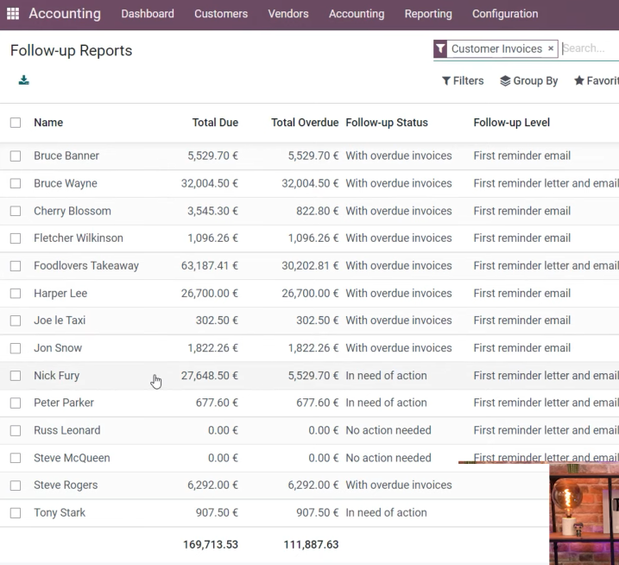Open the Steve McQueen record
This screenshot has width=619, height=565.
[72, 458]
